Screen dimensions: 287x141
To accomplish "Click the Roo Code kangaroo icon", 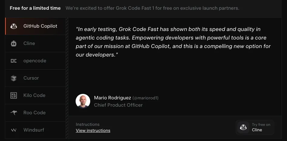I will click(x=14, y=113).
